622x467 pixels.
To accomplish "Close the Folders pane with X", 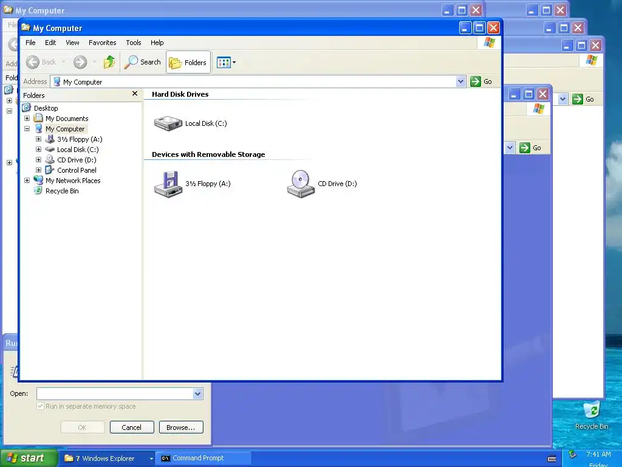I will (x=135, y=93).
